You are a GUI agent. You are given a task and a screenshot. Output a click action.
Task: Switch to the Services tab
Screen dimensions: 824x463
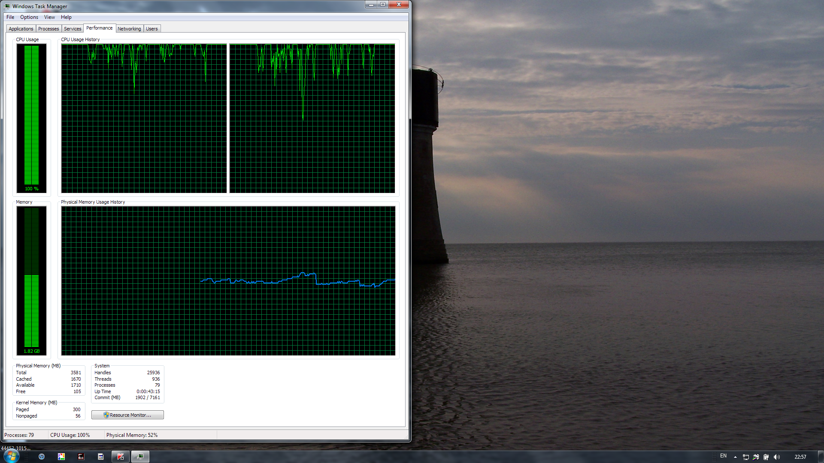73,29
